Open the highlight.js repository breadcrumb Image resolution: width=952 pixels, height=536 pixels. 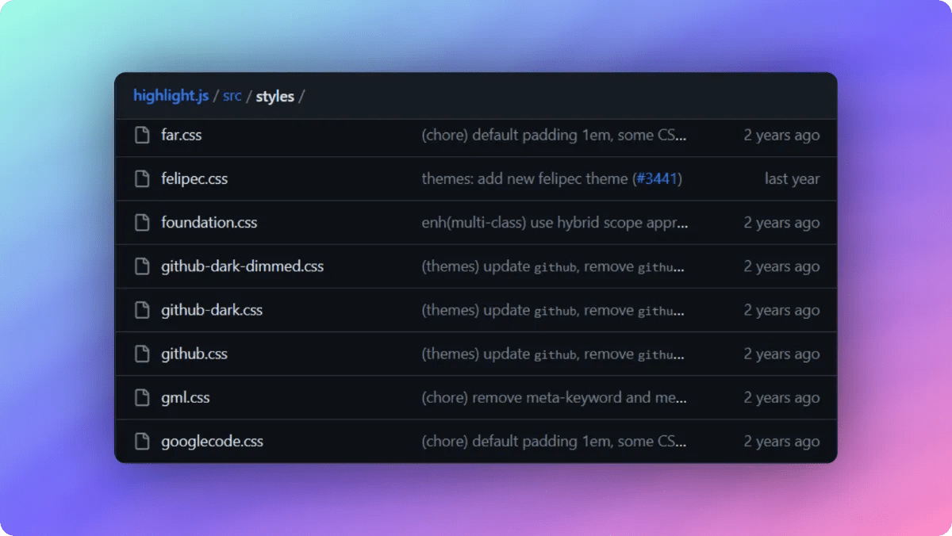click(170, 95)
